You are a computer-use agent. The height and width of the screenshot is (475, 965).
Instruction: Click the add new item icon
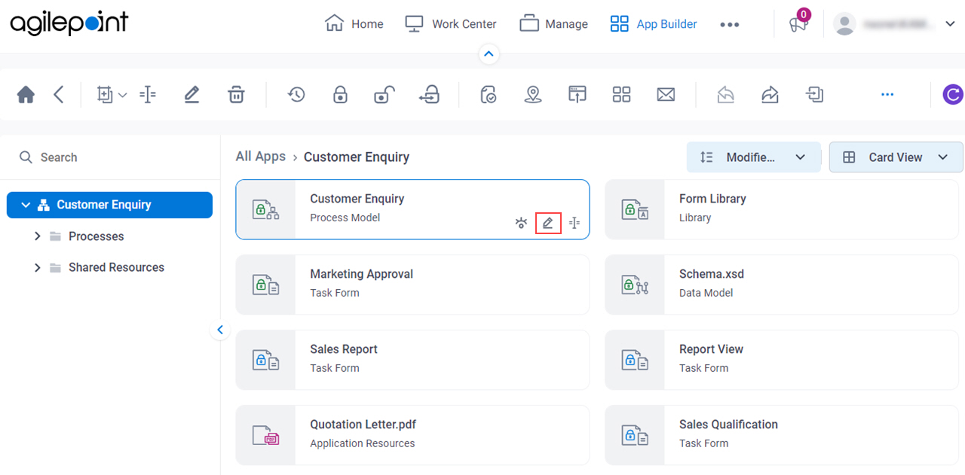point(105,95)
